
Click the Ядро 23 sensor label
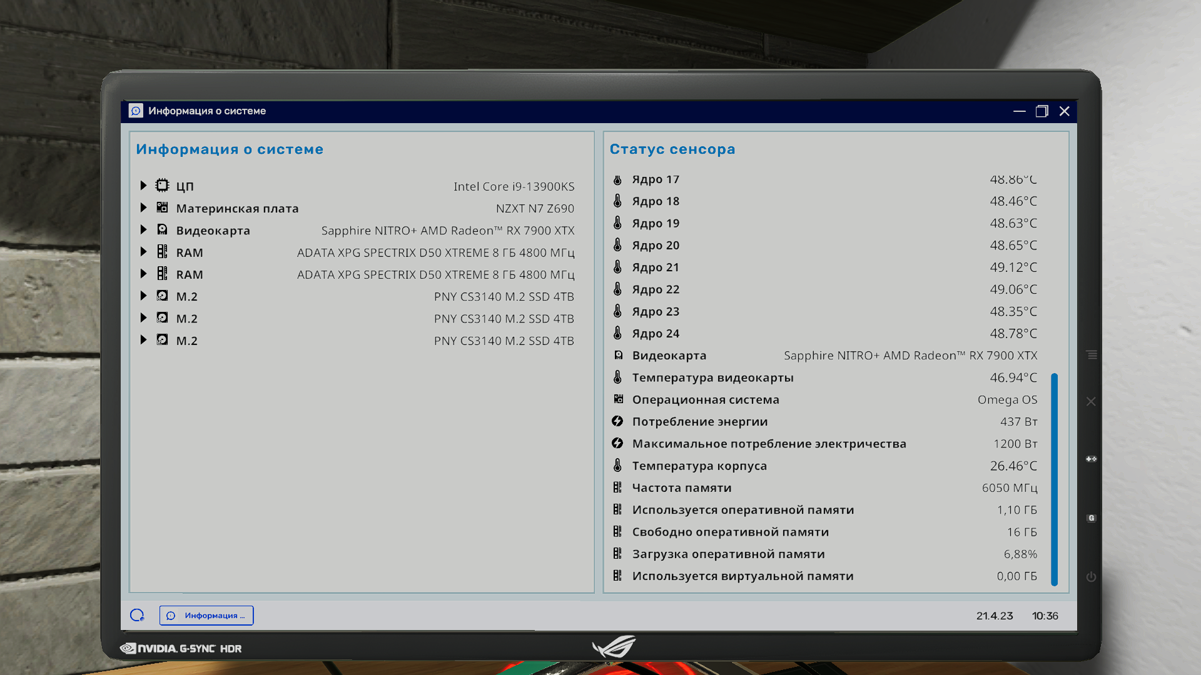pos(656,311)
